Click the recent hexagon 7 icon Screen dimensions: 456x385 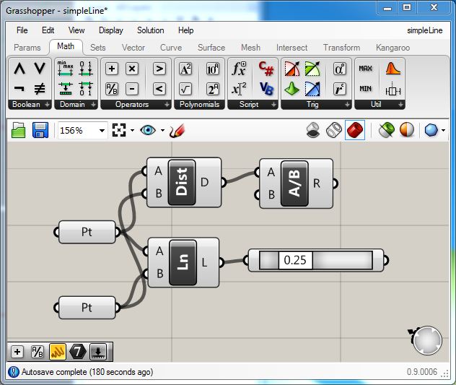[78, 352]
